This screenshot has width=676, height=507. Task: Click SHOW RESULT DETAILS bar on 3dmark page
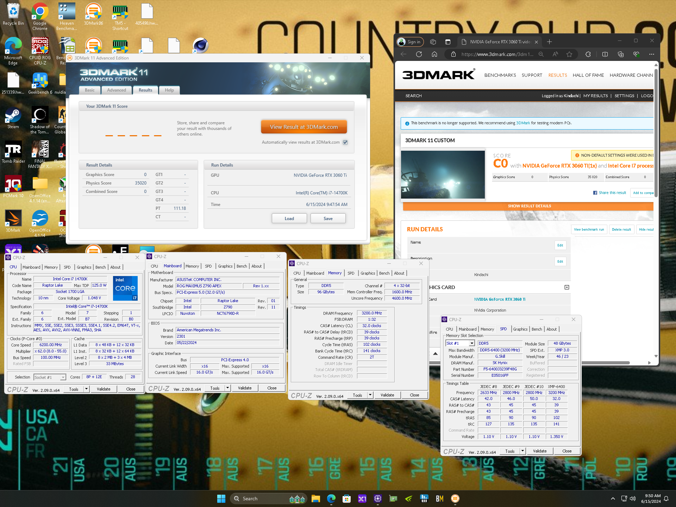(528, 206)
